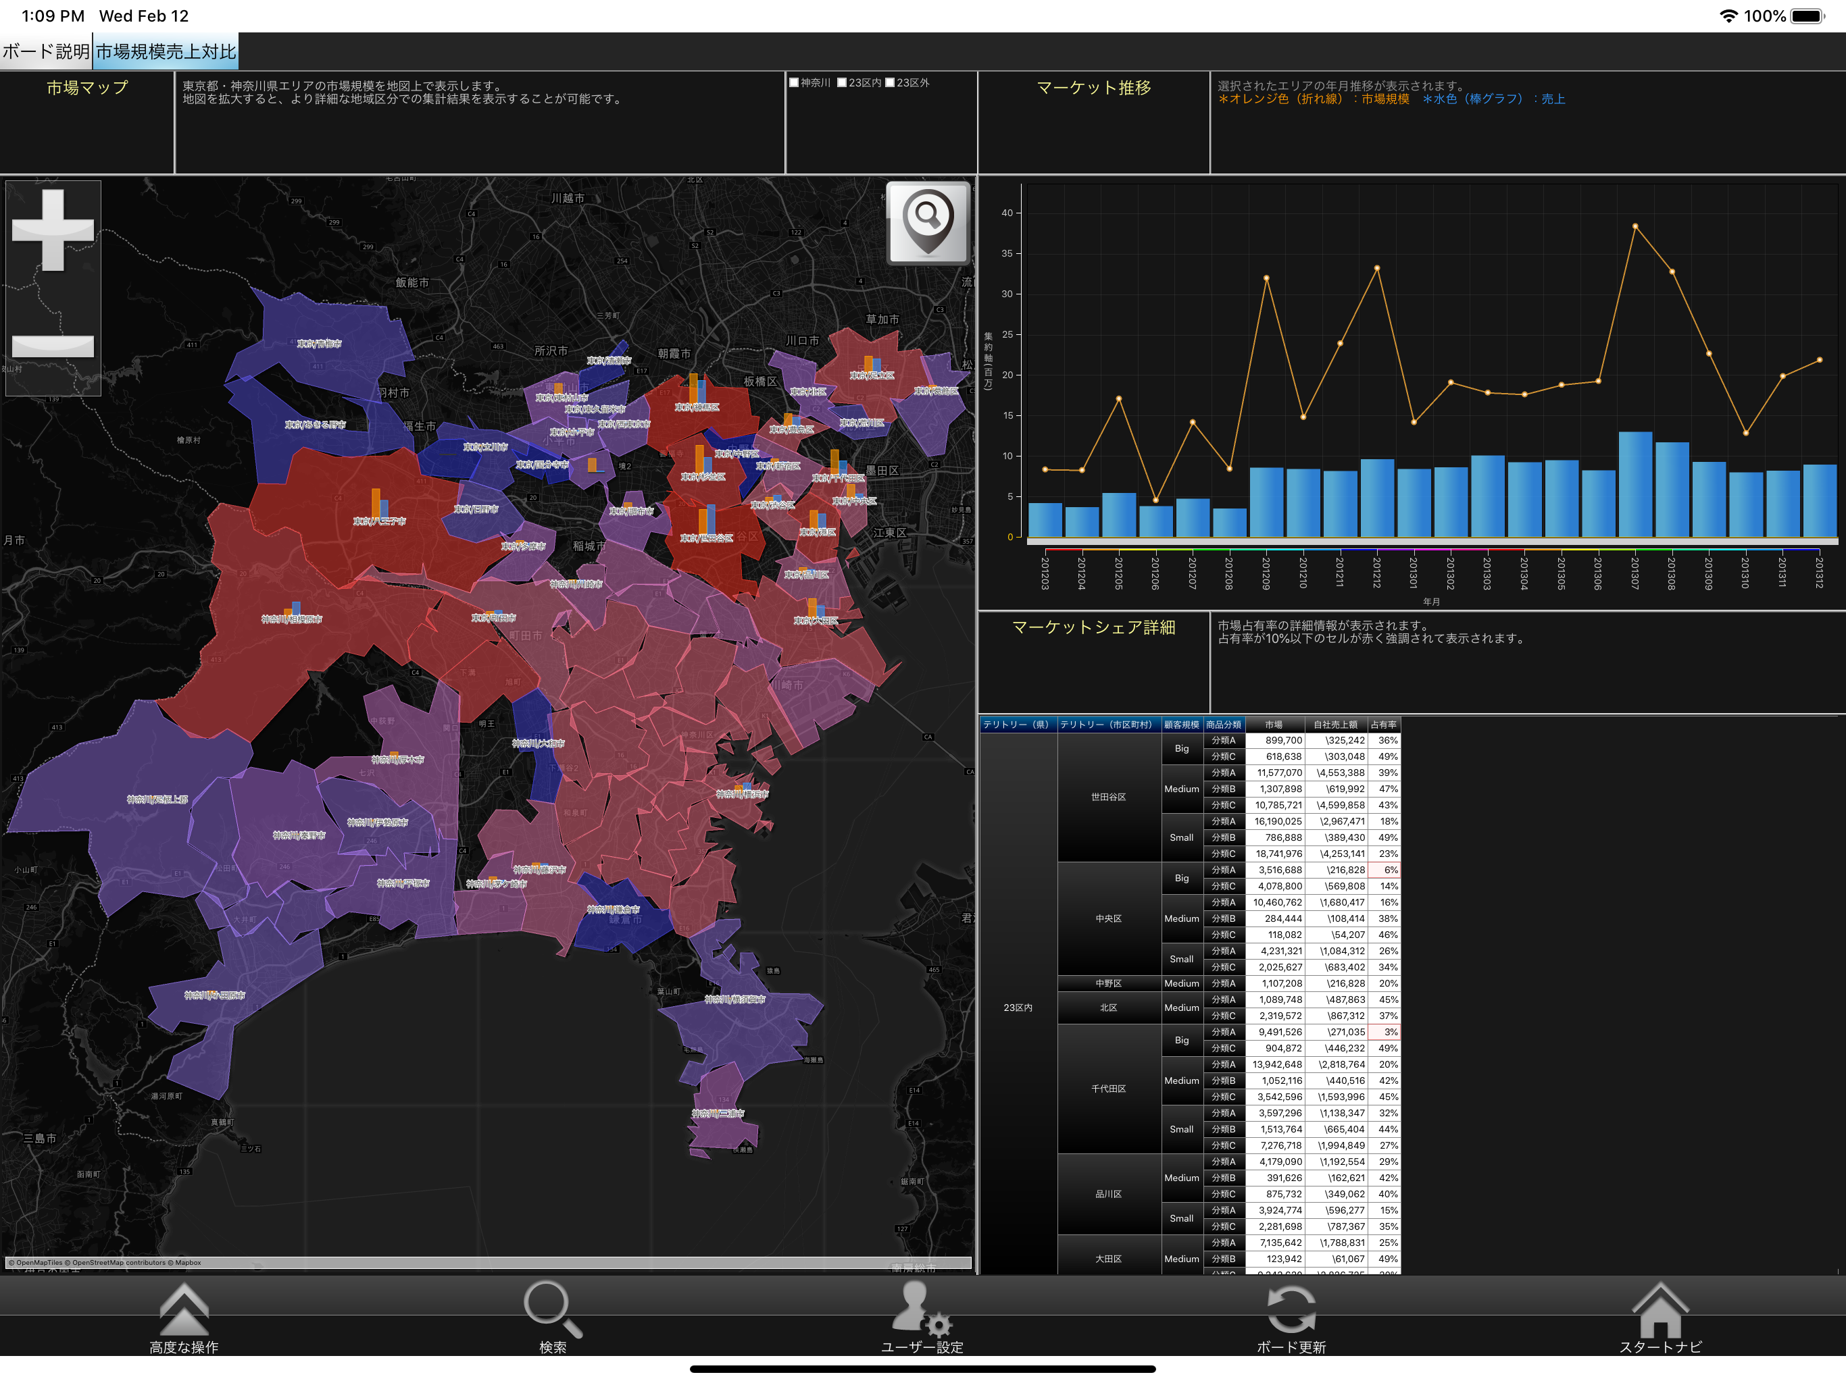Click the 占有率 column header
This screenshot has height=1383, width=1846.
(x=1384, y=724)
